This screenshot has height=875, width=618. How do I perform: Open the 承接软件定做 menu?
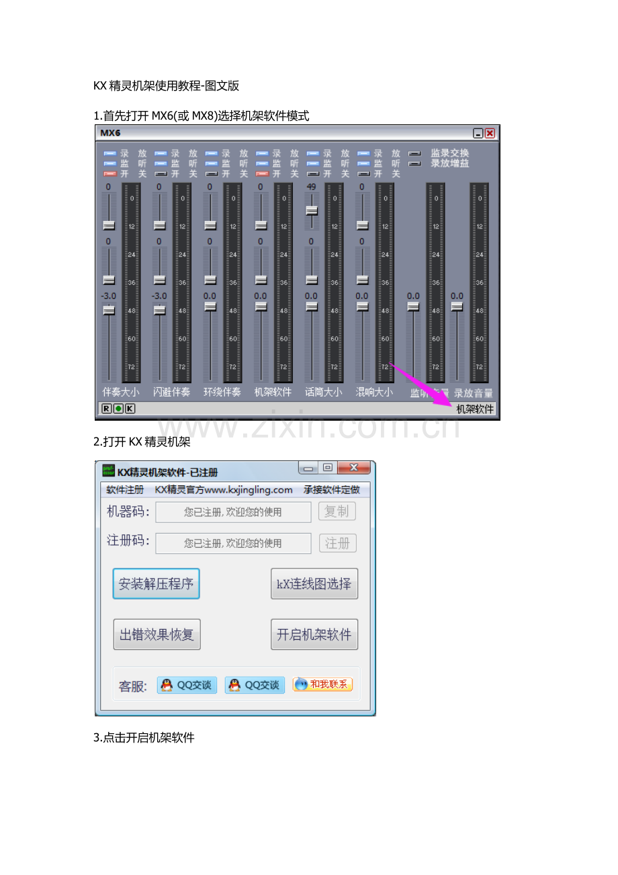(332, 490)
